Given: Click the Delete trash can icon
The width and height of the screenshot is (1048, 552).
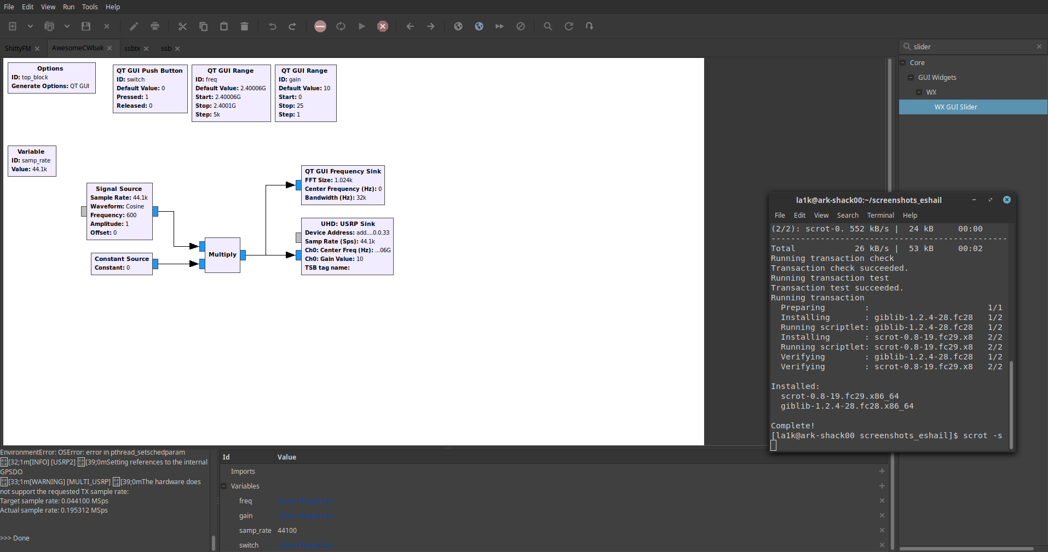Looking at the screenshot, I should pos(245,26).
